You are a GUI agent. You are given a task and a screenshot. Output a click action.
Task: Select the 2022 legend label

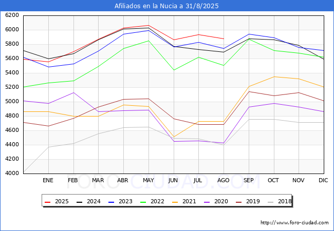coord(157,201)
